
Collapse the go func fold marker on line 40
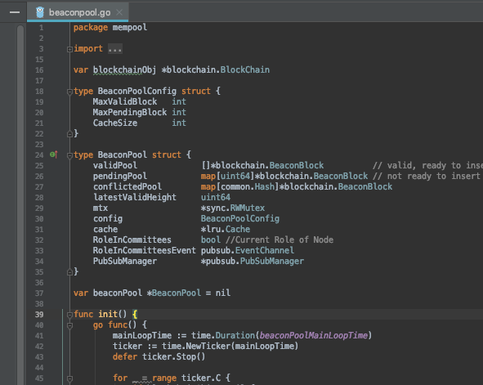(70, 325)
